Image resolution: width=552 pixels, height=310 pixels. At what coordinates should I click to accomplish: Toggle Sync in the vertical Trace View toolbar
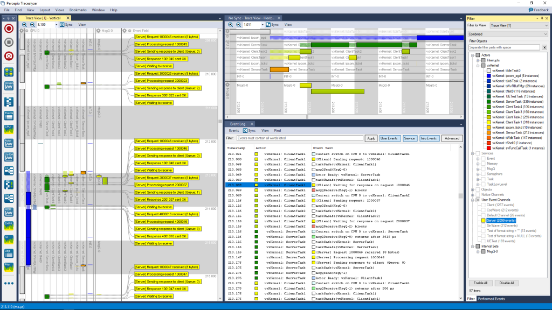pyautogui.click(x=66, y=25)
